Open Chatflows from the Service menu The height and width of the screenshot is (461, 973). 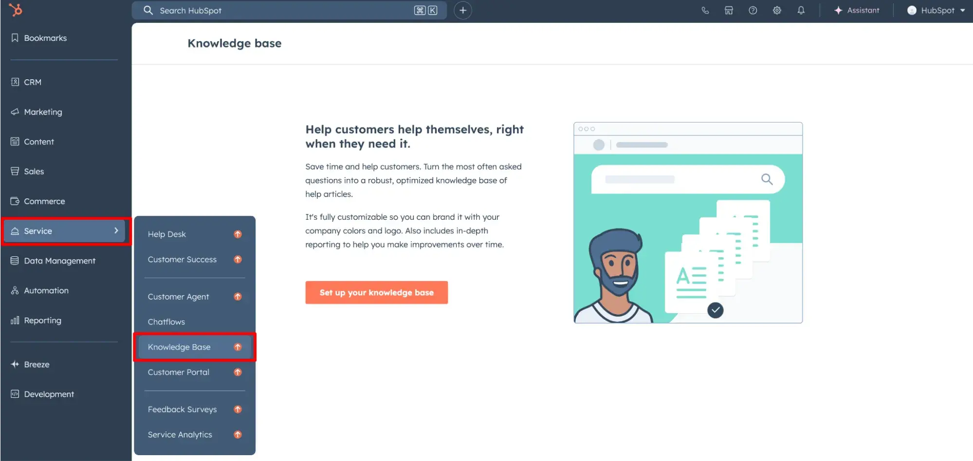click(x=166, y=321)
